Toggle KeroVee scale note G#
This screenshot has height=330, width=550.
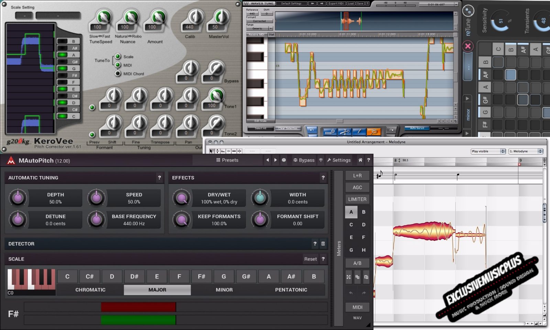(68, 62)
